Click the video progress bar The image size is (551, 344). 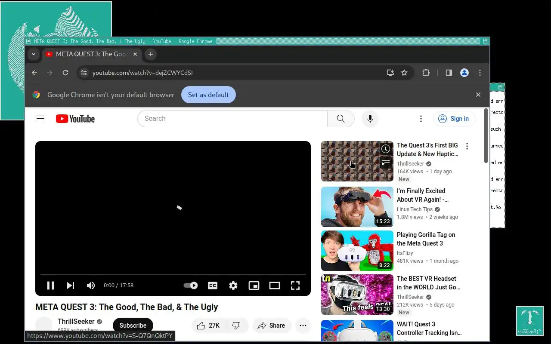(x=173, y=274)
